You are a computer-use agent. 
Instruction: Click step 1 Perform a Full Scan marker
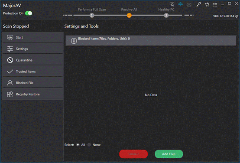tap(92, 15)
